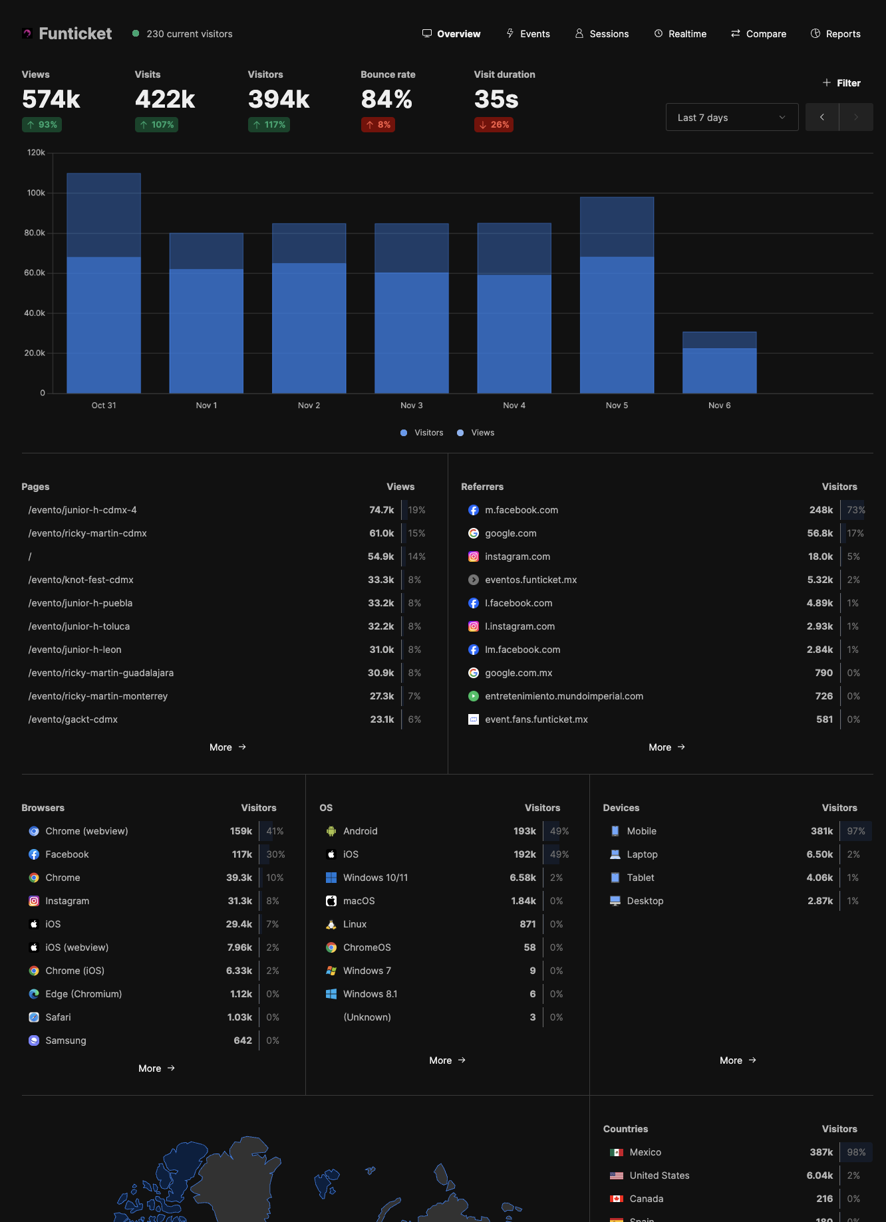The width and height of the screenshot is (886, 1222).
Task: Click the Filter button
Action: [x=841, y=83]
